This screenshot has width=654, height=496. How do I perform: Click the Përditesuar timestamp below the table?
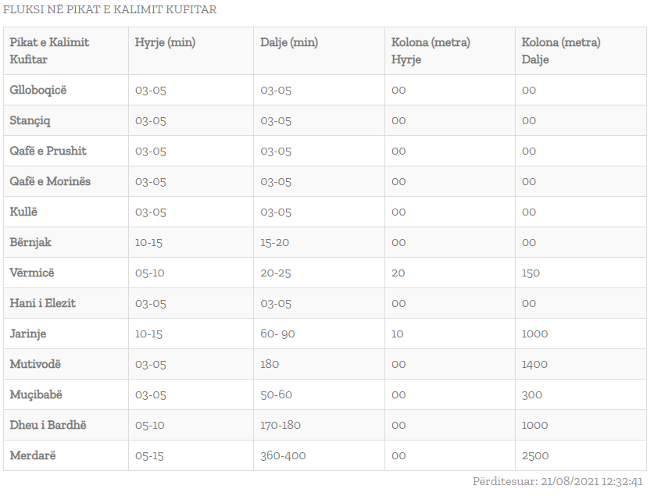(557, 482)
